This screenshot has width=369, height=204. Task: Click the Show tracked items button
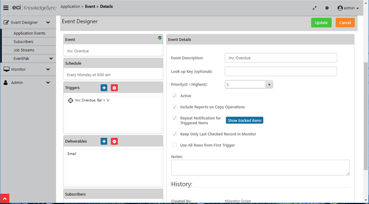click(x=245, y=120)
